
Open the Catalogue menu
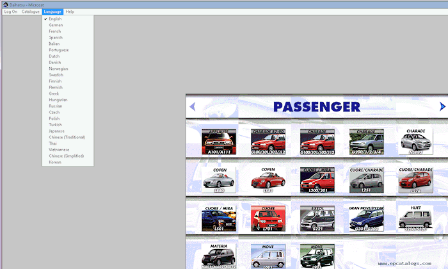[x=30, y=12]
